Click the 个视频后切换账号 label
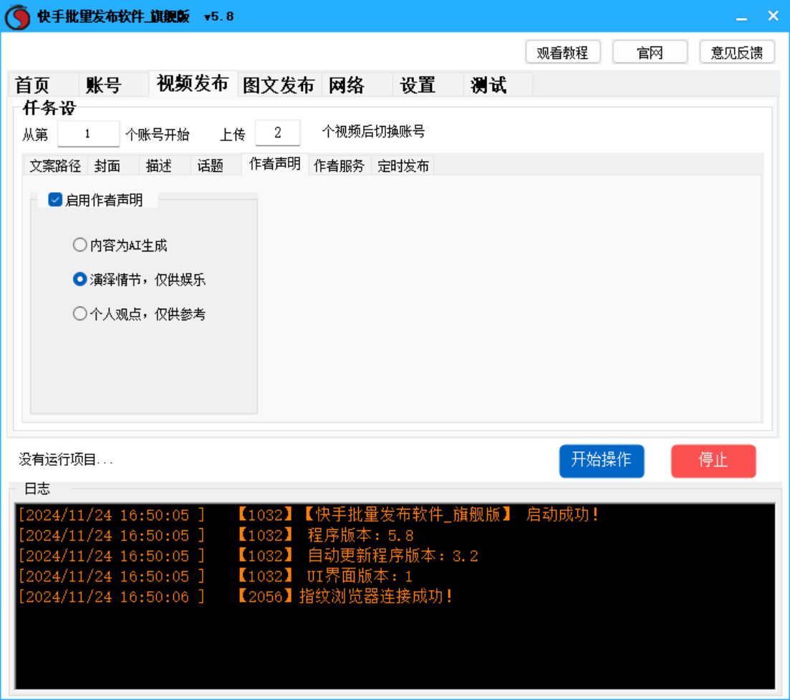 [x=373, y=132]
